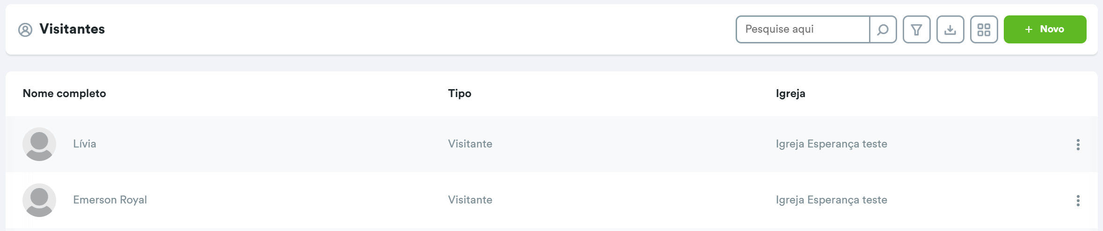Viewport: 1103px width, 231px height.
Task: Open visitor Emerson Royal's name link
Action: pyautogui.click(x=110, y=200)
